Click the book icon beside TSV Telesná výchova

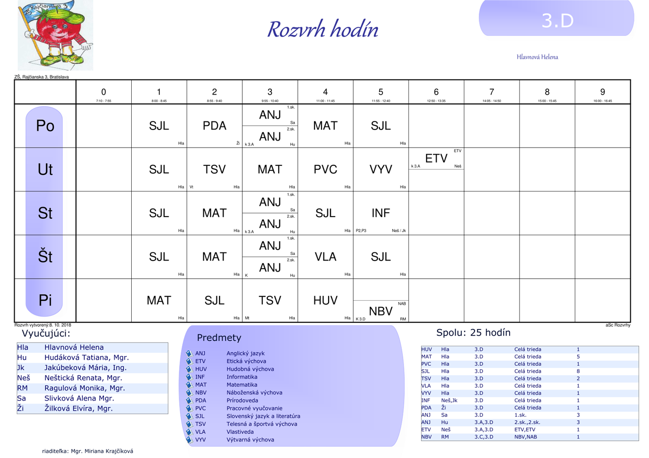point(190,424)
